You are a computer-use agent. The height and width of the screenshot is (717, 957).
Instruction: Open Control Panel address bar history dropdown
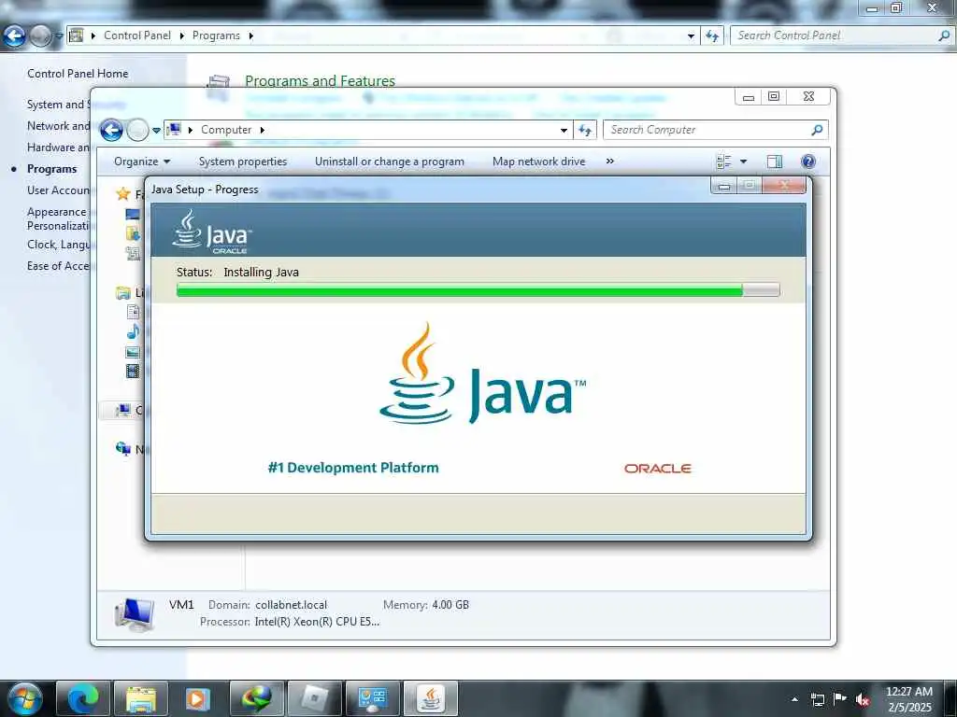pyautogui.click(x=691, y=36)
